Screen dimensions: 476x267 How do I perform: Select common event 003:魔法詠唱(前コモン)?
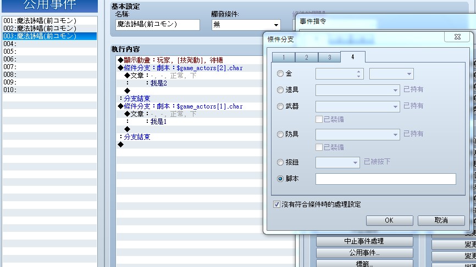50,36
